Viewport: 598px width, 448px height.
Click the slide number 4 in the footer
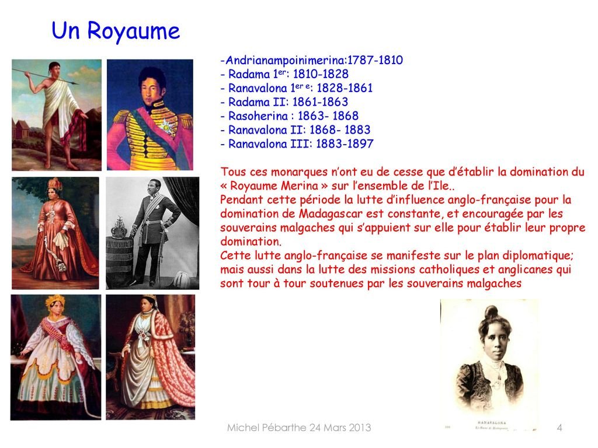click(x=559, y=428)
